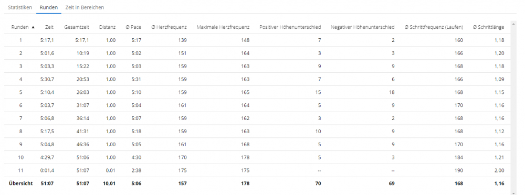Sort by Maximale Herzfrequenz header
Viewport: 525px width, 195px height.
[x=223, y=27]
